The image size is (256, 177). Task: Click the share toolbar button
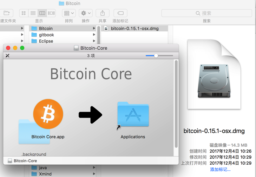coord(103,13)
